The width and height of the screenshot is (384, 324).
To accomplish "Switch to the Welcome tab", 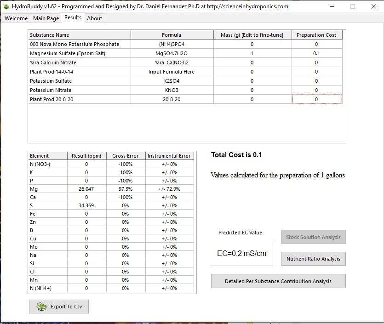I will coord(16,18).
